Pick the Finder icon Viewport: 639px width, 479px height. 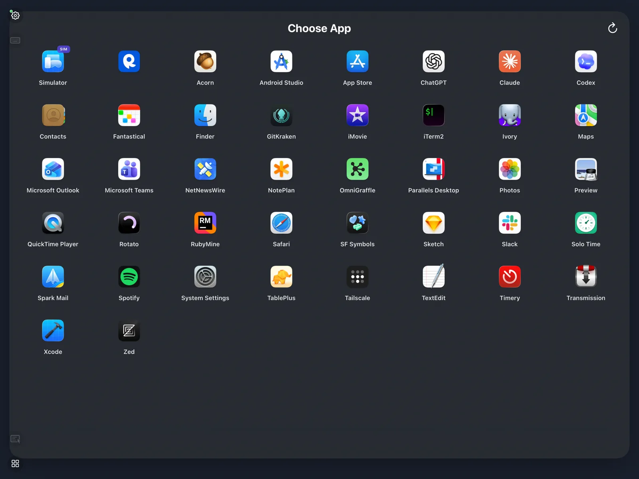pos(205,115)
